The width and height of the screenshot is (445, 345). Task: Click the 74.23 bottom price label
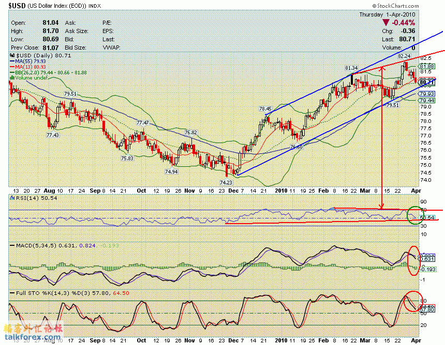[226, 183]
